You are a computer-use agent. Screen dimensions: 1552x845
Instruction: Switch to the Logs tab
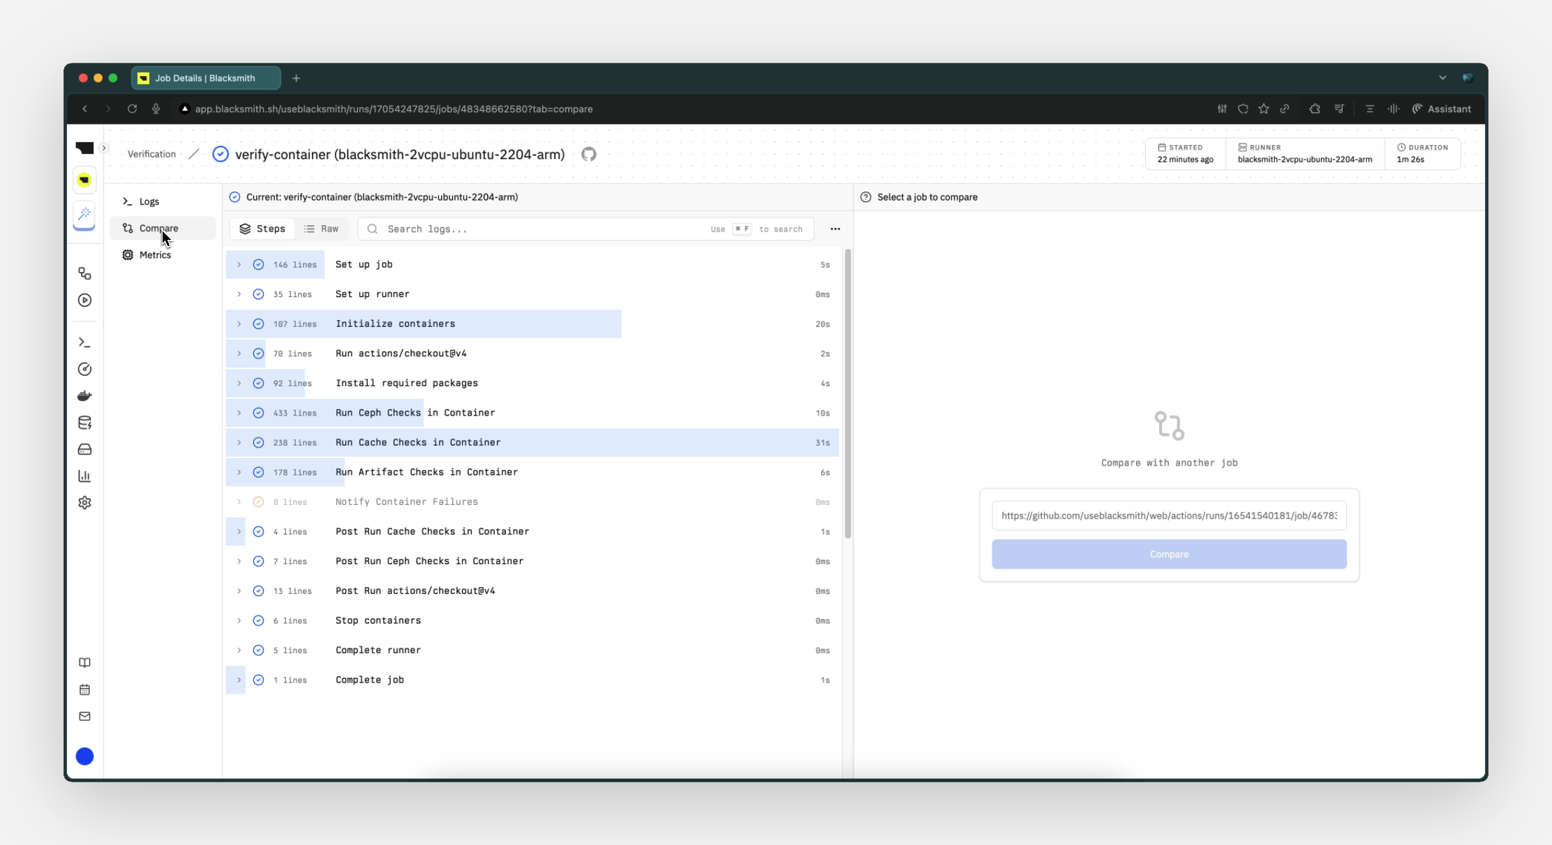point(163,201)
